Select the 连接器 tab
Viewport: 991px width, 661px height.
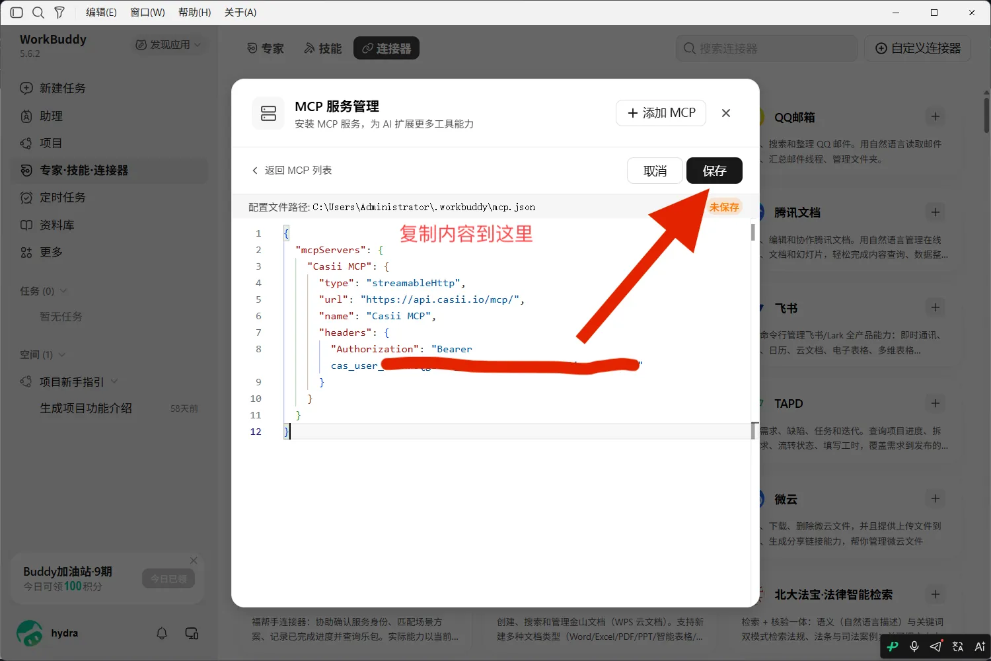click(x=386, y=48)
